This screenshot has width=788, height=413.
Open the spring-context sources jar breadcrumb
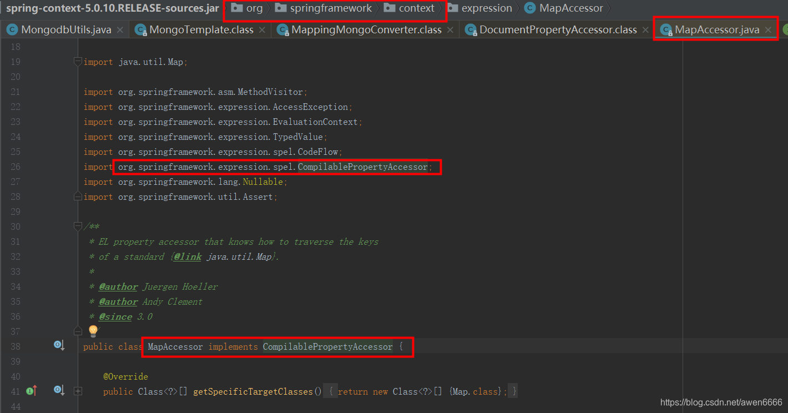pyautogui.click(x=113, y=8)
